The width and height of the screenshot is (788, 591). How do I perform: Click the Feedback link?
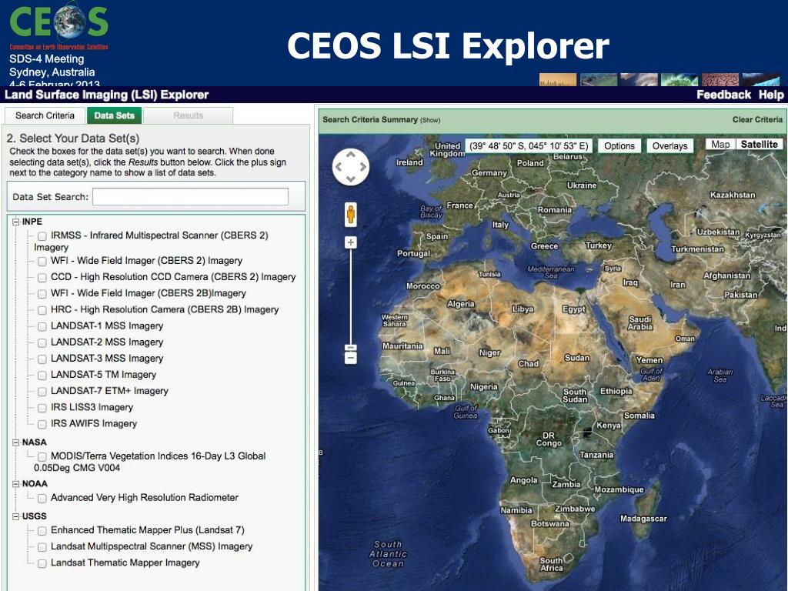(723, 95)
